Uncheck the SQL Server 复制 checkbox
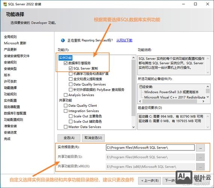This screenshot has height=188, width=214. pos(71,68)
